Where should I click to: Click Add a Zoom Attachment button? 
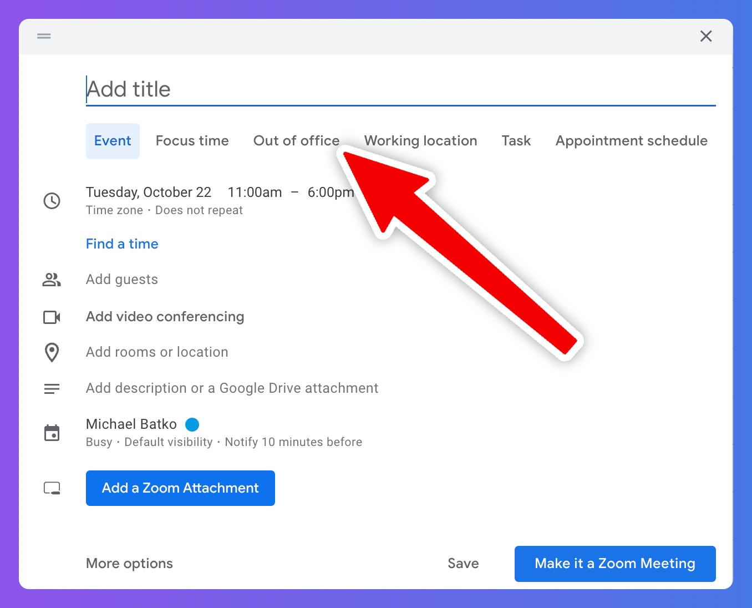point(180,488)
